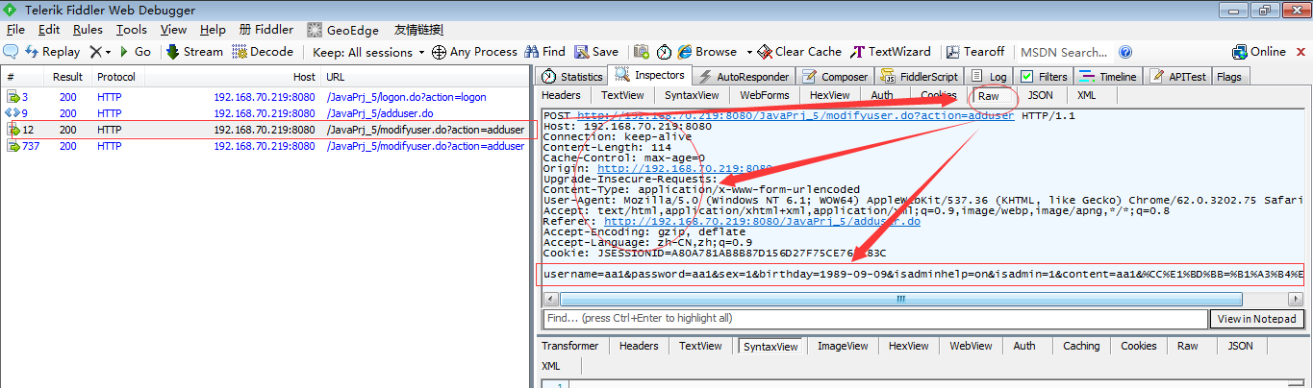
Task: Click the Referer adduser.do link
Action: tap(762, 221)
